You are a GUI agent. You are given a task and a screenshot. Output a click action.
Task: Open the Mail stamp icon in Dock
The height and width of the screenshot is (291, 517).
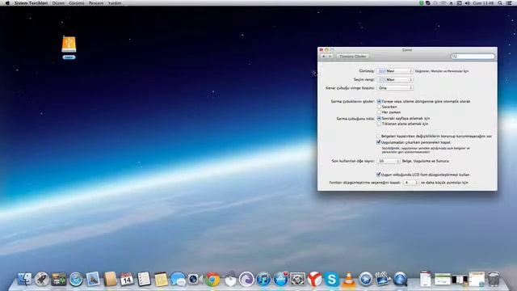tap(93, 279)
